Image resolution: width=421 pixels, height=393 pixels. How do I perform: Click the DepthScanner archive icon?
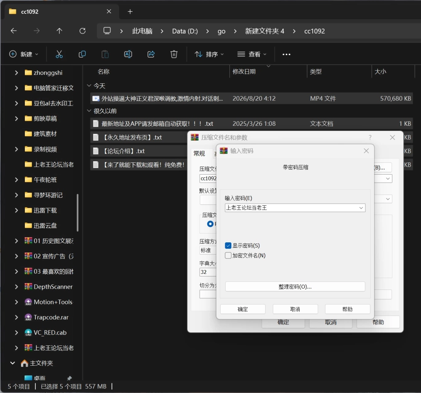coord(28,287)
